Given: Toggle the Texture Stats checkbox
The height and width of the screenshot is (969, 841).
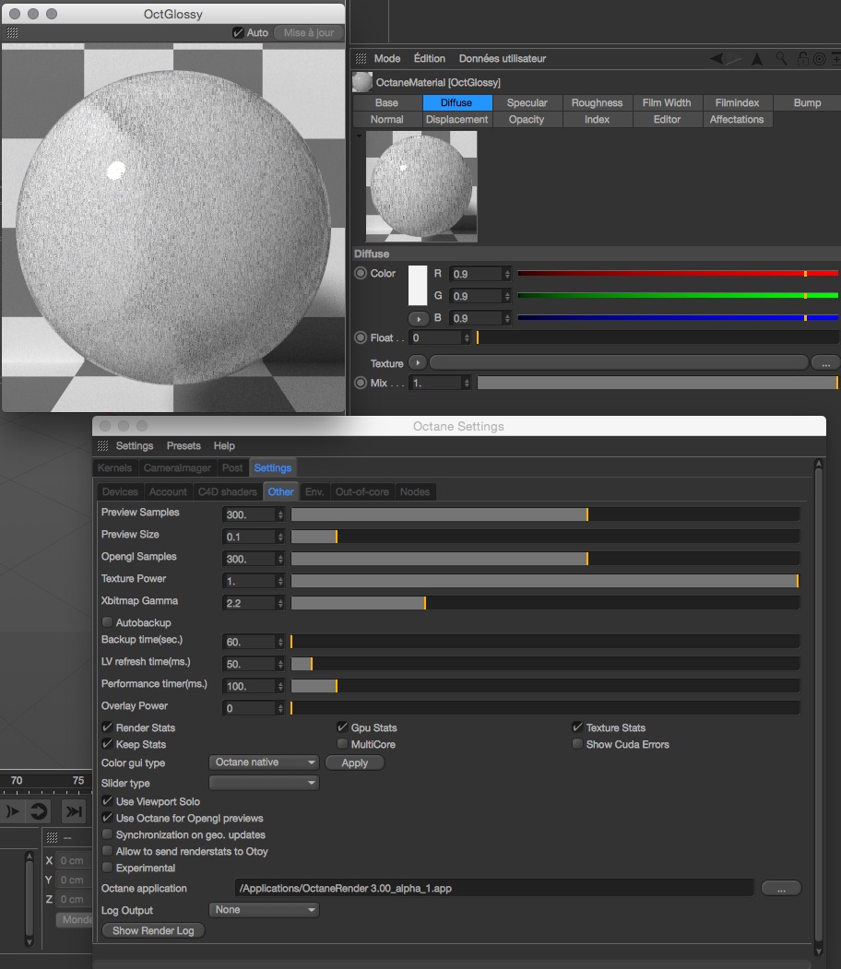Looking at the screenshot, I should pos(578,727).
